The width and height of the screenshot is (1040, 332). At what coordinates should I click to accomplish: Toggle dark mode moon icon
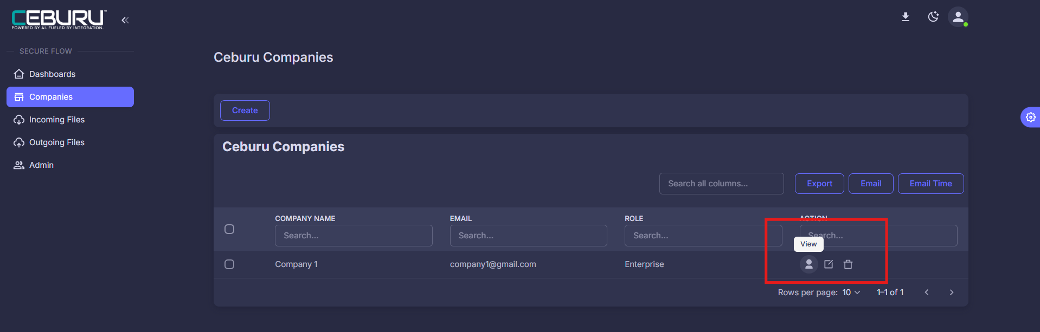click(933, 17)
